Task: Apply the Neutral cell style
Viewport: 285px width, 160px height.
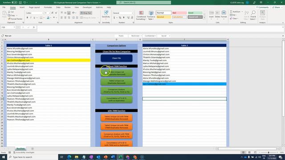Action: 163,17
